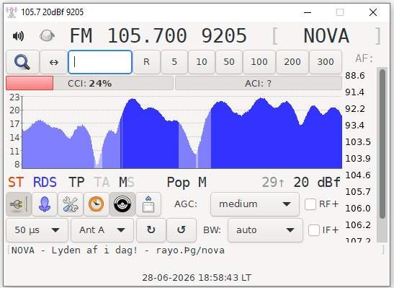Viewport: 394px width, 288px height.
Task: Select 103.5 in the AF list
Action: (358, 142)
